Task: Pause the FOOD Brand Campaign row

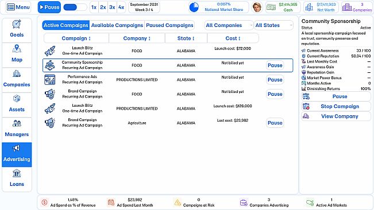Action: click(x=275, y=94)
